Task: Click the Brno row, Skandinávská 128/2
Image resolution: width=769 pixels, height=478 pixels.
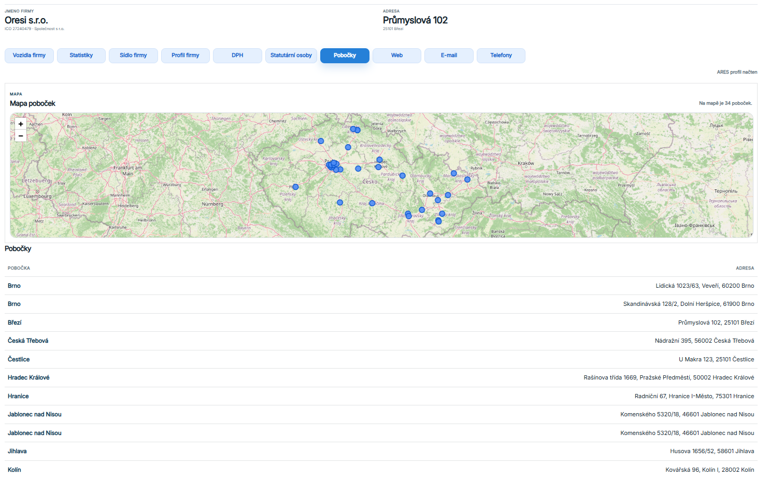Action: pos(381,304)
